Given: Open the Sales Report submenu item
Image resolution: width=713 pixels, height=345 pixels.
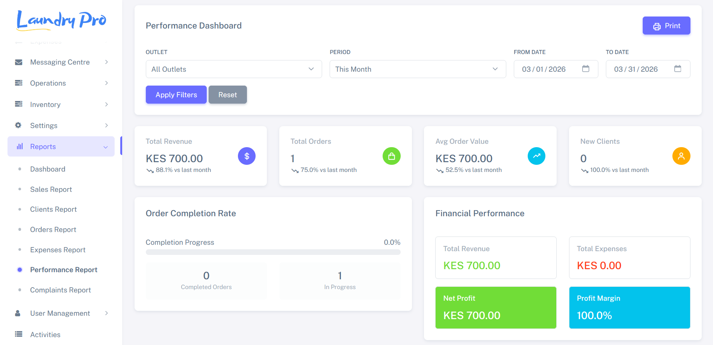Looking at the screenshot, I should click(51, 189).
